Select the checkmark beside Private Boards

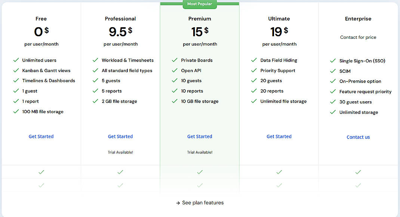tap(175, 60)
